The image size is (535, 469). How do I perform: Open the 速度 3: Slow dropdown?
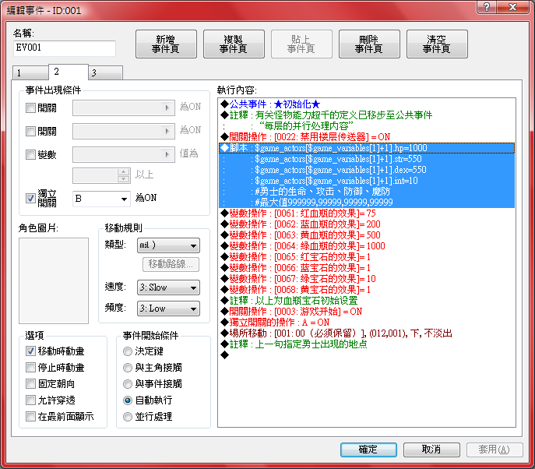tap(168, 287)
